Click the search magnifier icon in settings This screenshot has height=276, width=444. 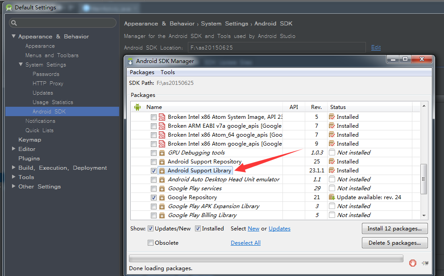(x=14, y=23)
